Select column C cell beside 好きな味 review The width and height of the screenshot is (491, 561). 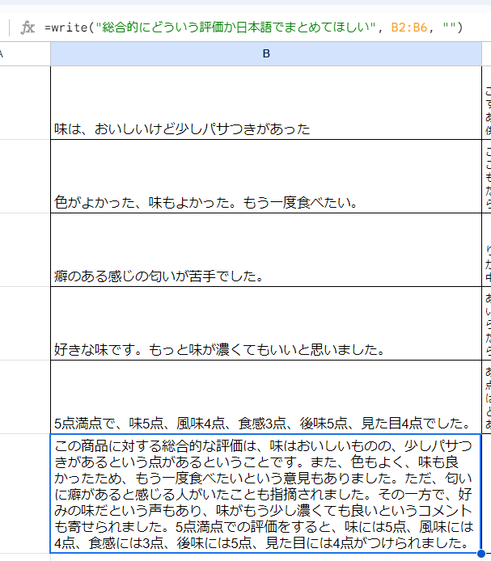(486, 323)
